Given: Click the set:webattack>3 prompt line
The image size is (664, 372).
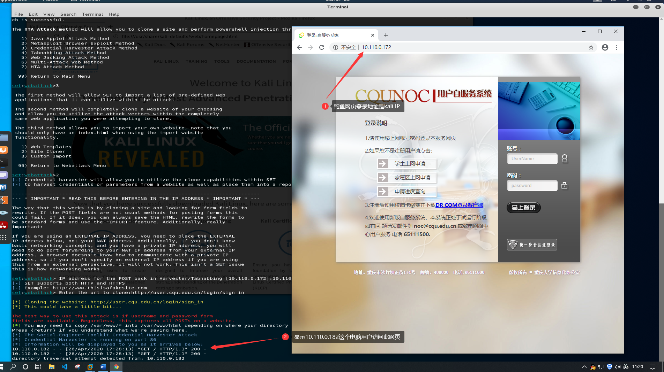Looking at the screenshot, I should tap(35, 86).
